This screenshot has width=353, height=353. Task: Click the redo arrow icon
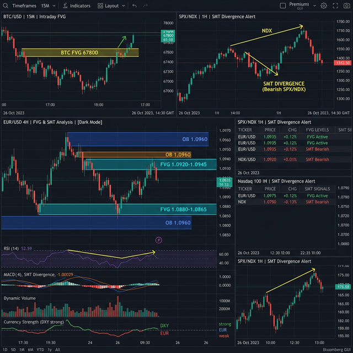pyautogui.click(x=146, y=6)
